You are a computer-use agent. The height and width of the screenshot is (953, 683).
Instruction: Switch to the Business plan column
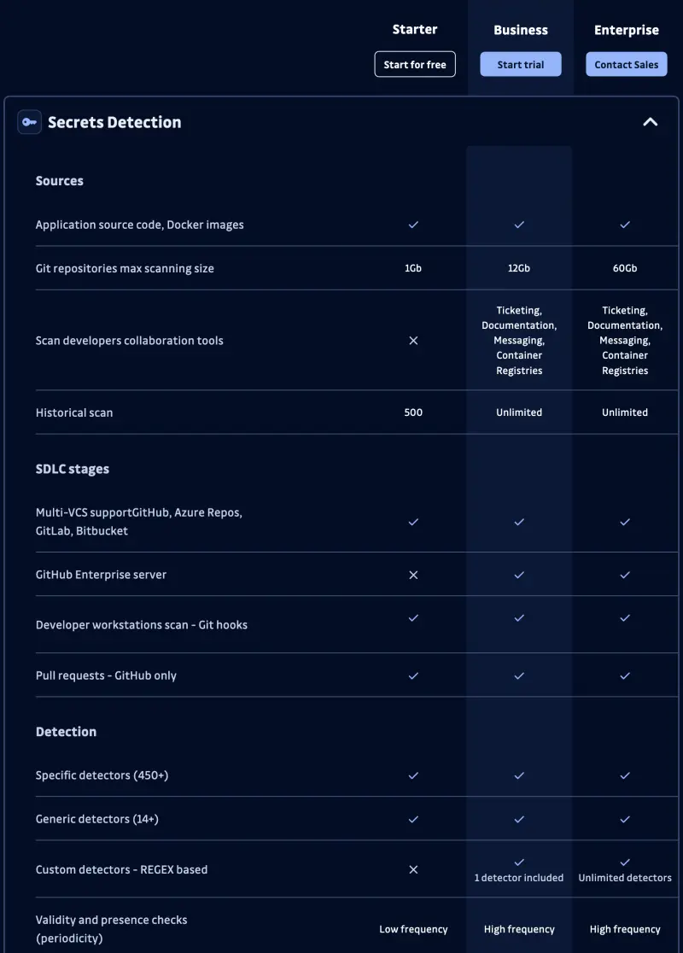(521, 30)
